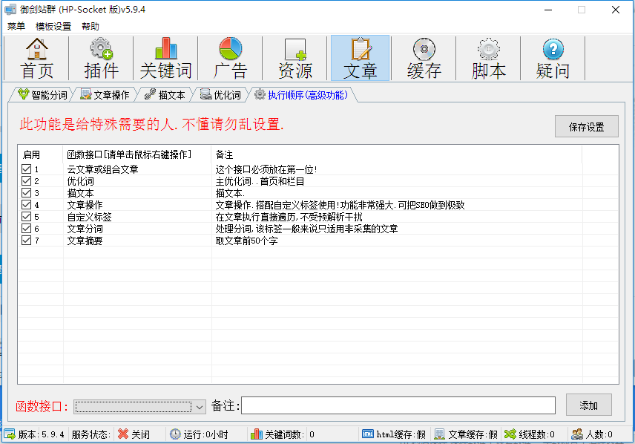
Task: Click the 线程数:0 status text
Action: [x=536, y=434]
